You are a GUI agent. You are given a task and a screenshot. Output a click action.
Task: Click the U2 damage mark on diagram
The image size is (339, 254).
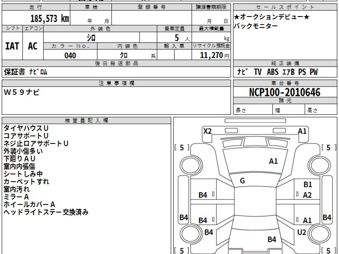point(302,232)
